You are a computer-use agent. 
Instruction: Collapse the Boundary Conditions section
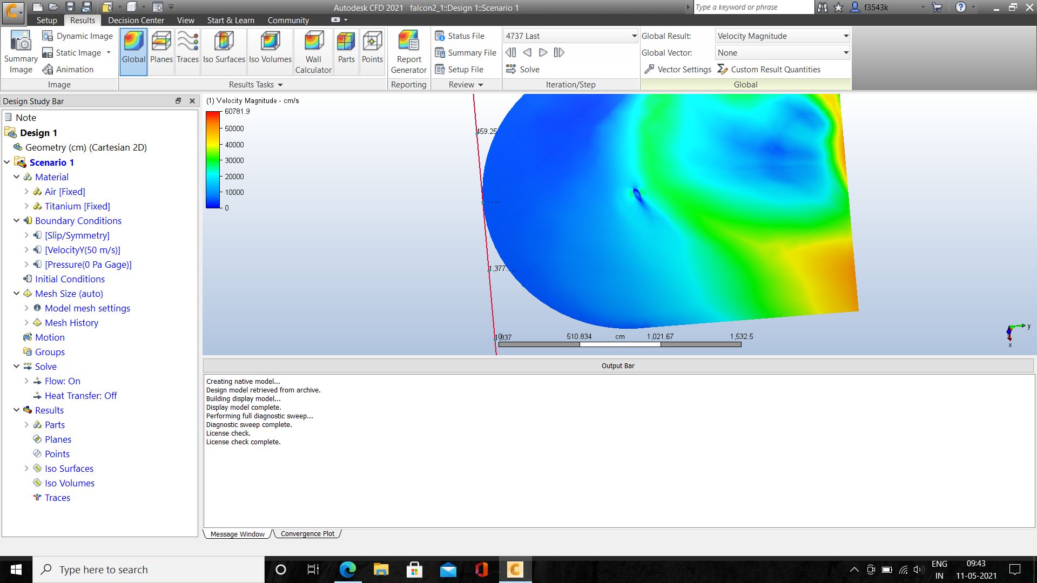coord(16,220)
